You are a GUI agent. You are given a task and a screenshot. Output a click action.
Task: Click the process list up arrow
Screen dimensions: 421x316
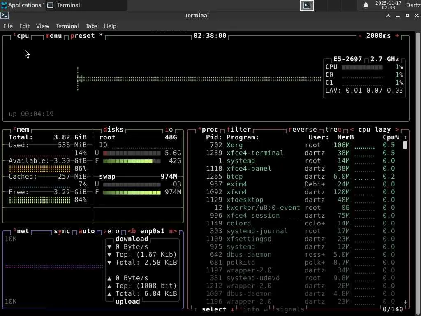(x=405, y=137)
